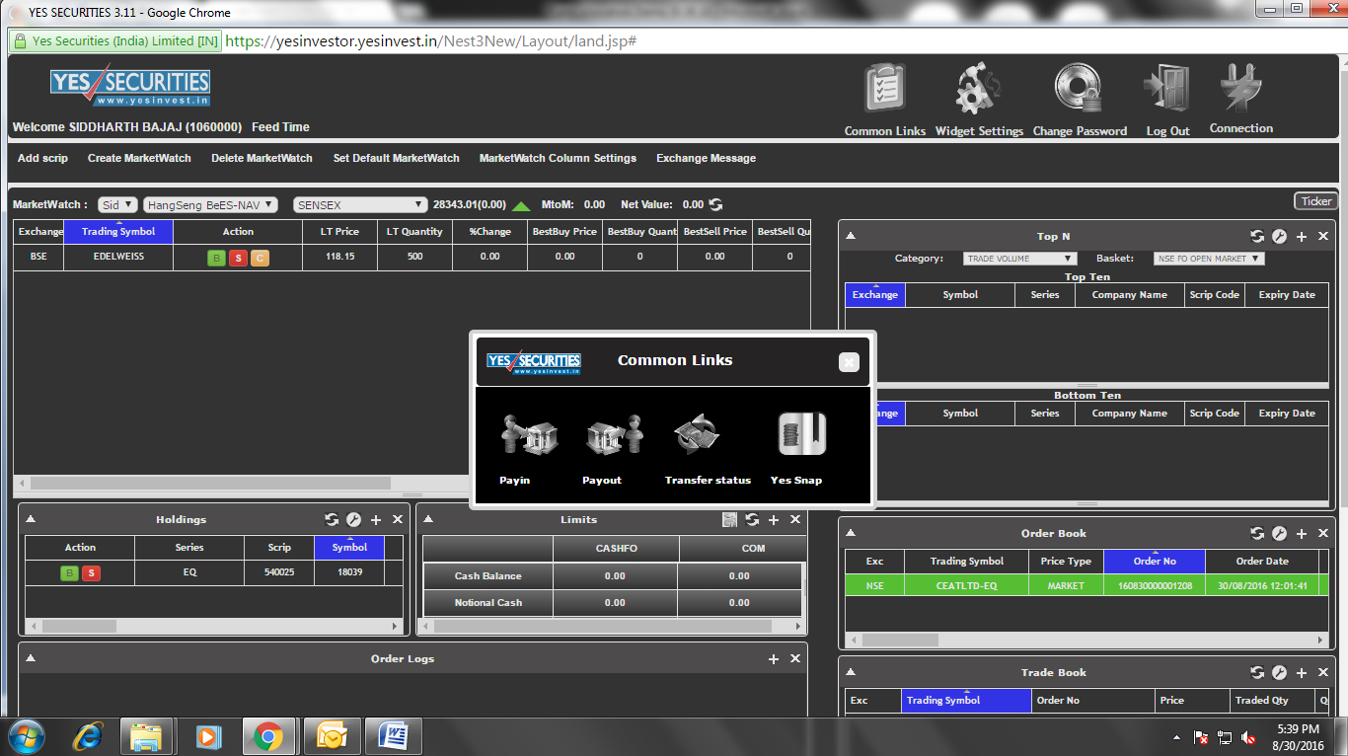Viewport: 1348px width, 756px height.
Task: Sort by Trading Symbol column in MarketWatch
Action: coord(118,232)
